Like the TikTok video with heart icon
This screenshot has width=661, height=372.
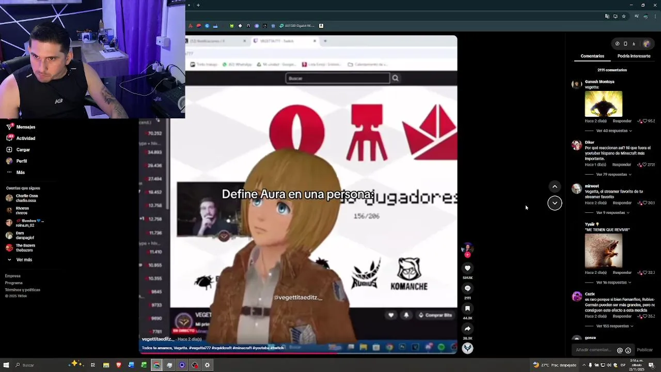click(467, 268)
